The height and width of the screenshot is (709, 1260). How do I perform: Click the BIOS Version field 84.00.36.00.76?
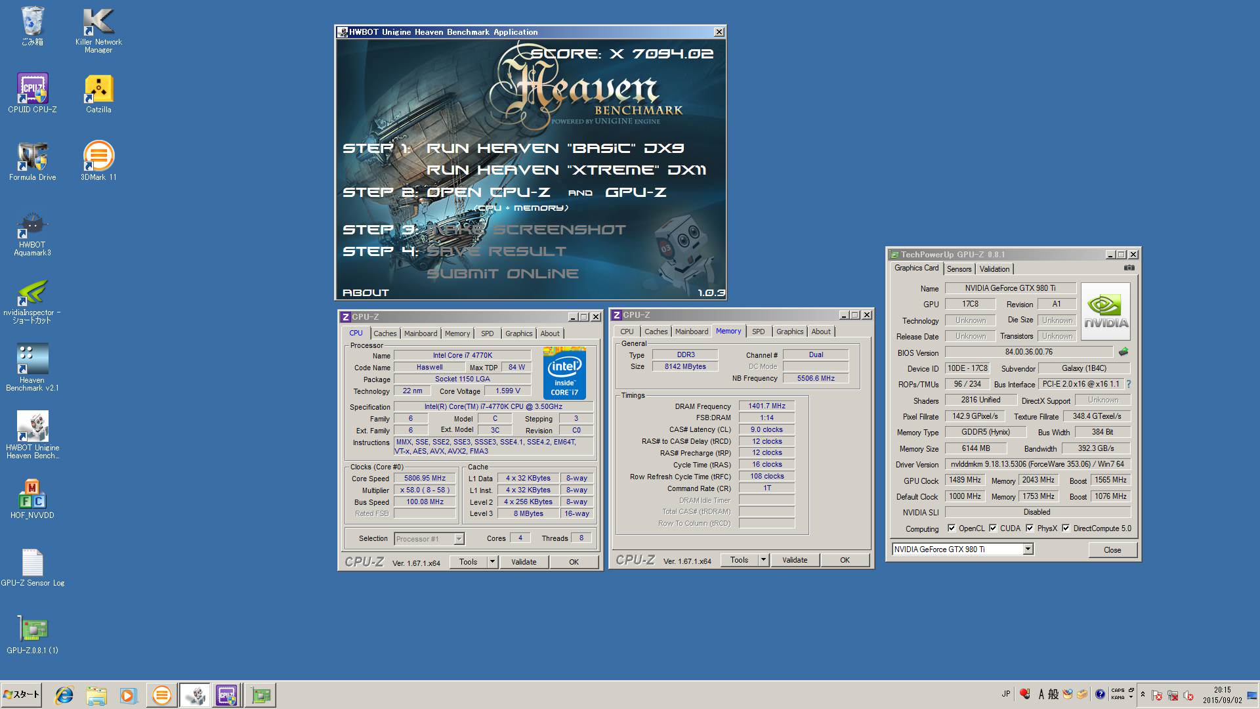(x=1028, y=352)
